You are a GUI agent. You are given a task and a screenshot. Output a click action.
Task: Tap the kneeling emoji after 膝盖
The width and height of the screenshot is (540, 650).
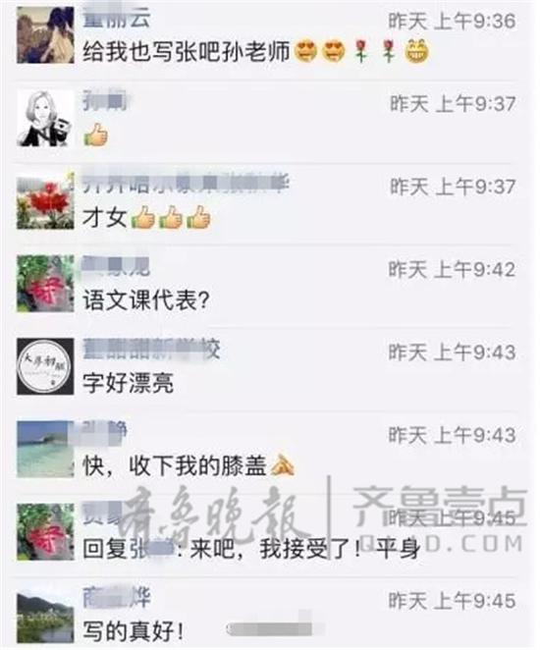[283, 465]
